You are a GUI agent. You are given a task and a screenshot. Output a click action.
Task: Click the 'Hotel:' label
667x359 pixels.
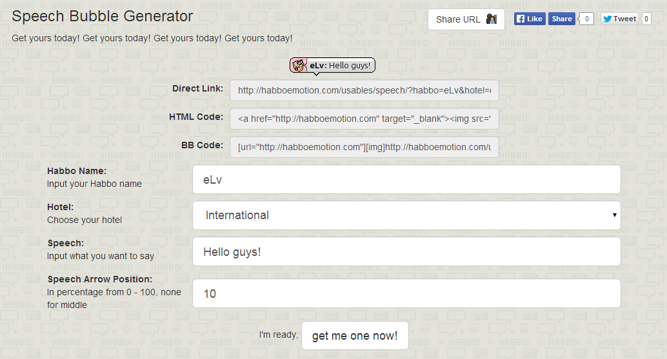tap(61, 208)
